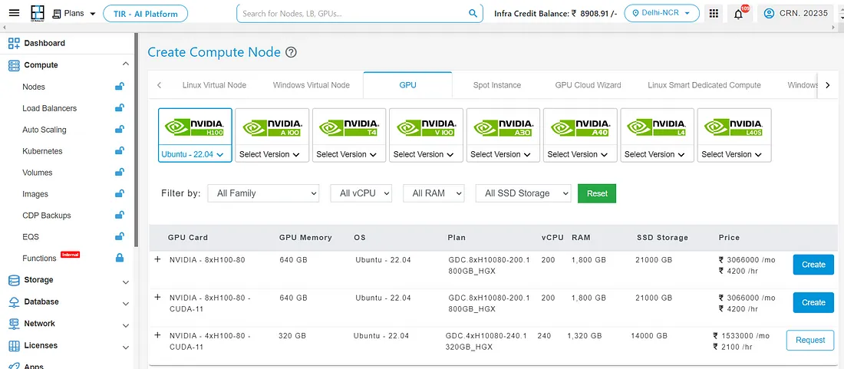Open the All vCPU filter dropdown
This screenshot has width=844, height=369.
click(361, 193)
